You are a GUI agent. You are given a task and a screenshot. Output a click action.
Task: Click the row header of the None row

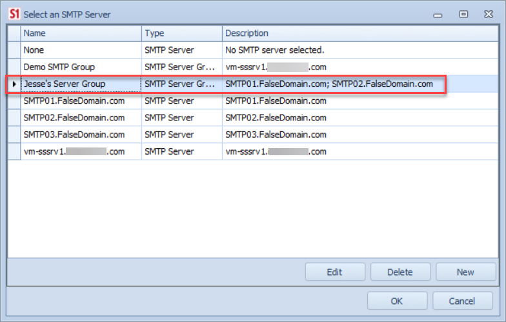pyautogui.click(x=14, y=50)
